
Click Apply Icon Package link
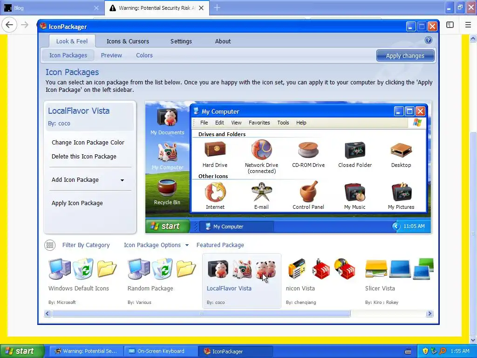click(77, 203)
